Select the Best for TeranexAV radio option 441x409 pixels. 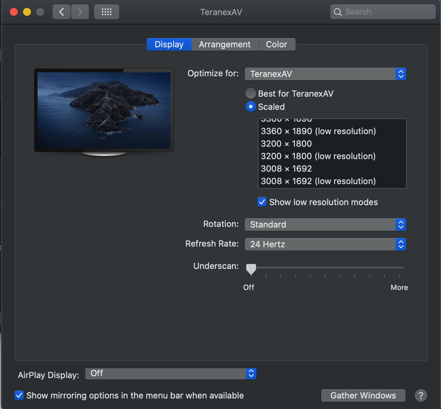[x=251, y=93]
